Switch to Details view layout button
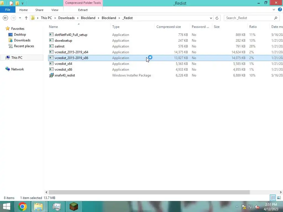Viewport: 283px width, 212px height. 273,198
